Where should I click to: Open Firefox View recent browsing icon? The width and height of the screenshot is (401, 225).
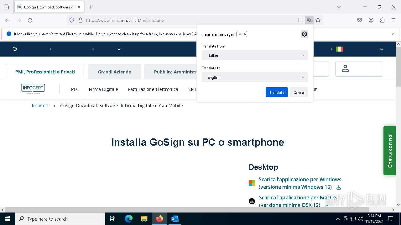pos(6,7)
